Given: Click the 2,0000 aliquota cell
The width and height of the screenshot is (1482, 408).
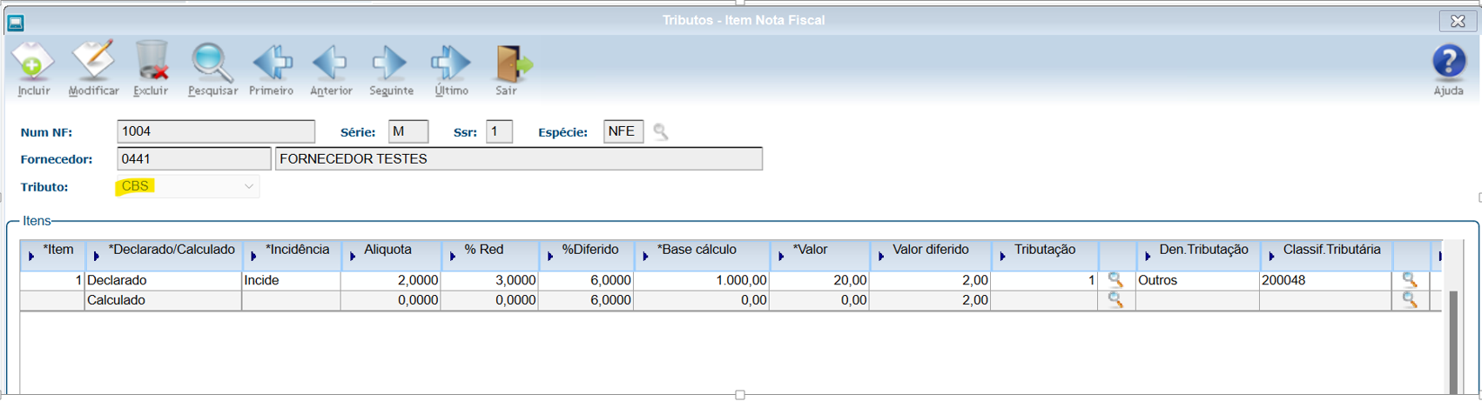Looking at the screenshot, I should [391, 280].
